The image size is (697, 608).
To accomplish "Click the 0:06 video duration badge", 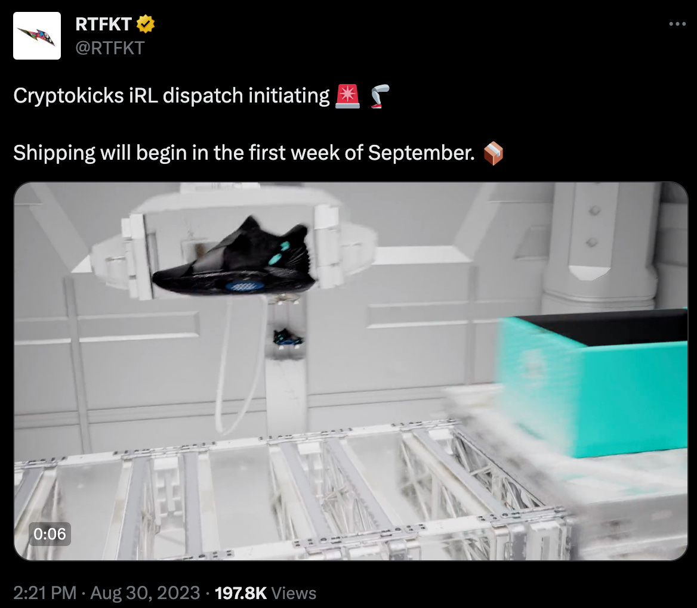I will (50, 534).
